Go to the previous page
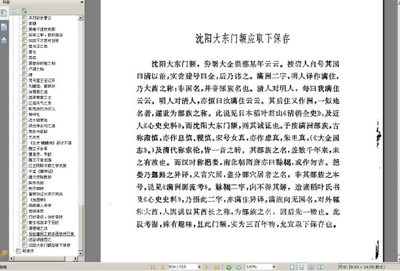Viewport: 400px width, 271px height. click(162, 267)
